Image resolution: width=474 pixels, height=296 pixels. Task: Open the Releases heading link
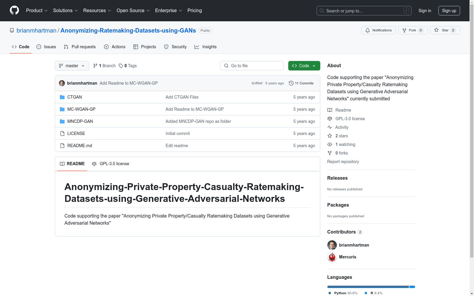(x=337, y=178)
